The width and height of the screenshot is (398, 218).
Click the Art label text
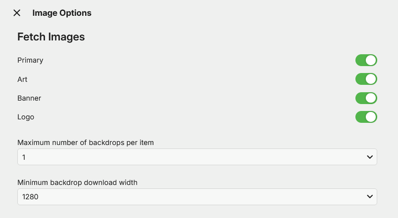(22, 79)
